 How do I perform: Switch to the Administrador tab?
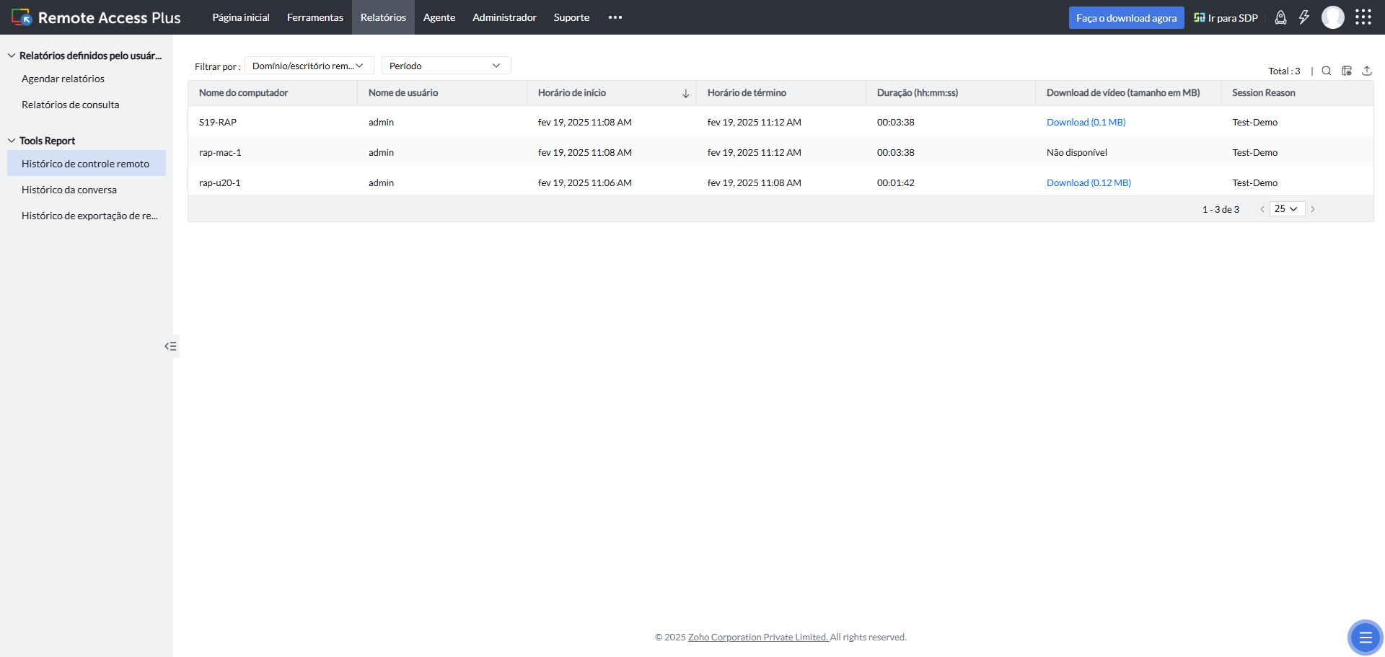click(x=504, y=17)
